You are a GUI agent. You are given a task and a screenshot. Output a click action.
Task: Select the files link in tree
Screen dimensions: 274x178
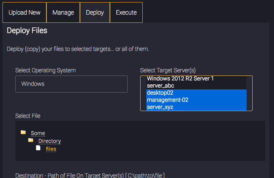pos(51,149)
